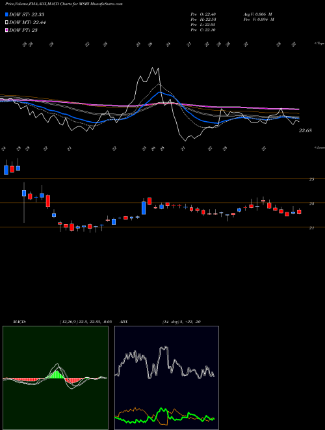This screenshot has width=325, height=430.
Task: Click the blue DOW ST legend swatch
Action: point(6,14)
